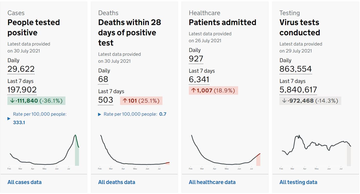The width and height of the screenshot is (360, 194).
Task: Click the last 7 days deaths 503
Action: click(x=106, y=100)
